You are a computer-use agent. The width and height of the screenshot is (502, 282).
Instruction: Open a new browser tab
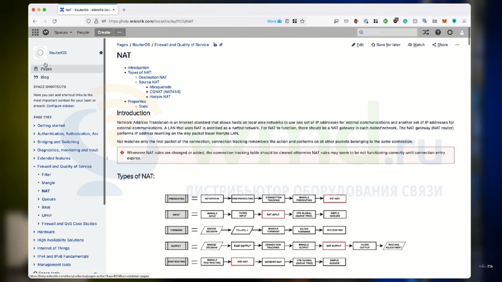pyautogui.click(x=124, y=10)
